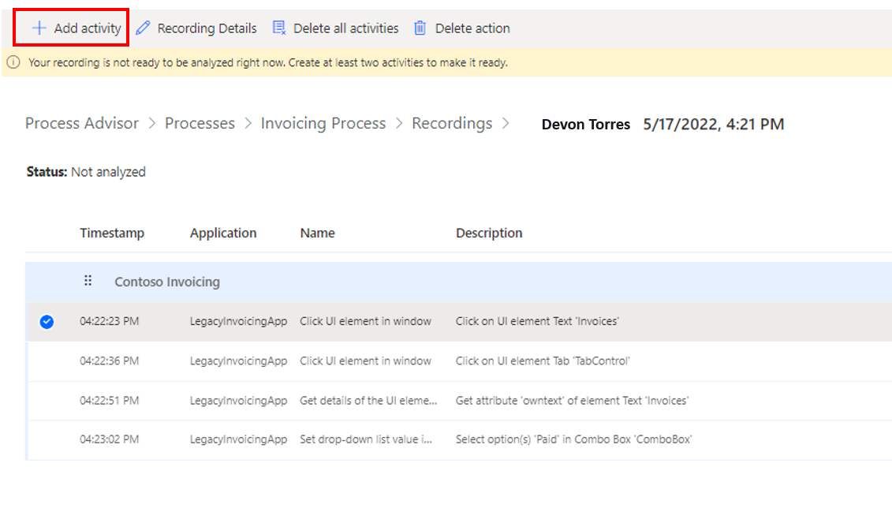
Task: Click the Description column header
Action: point(489,233)
